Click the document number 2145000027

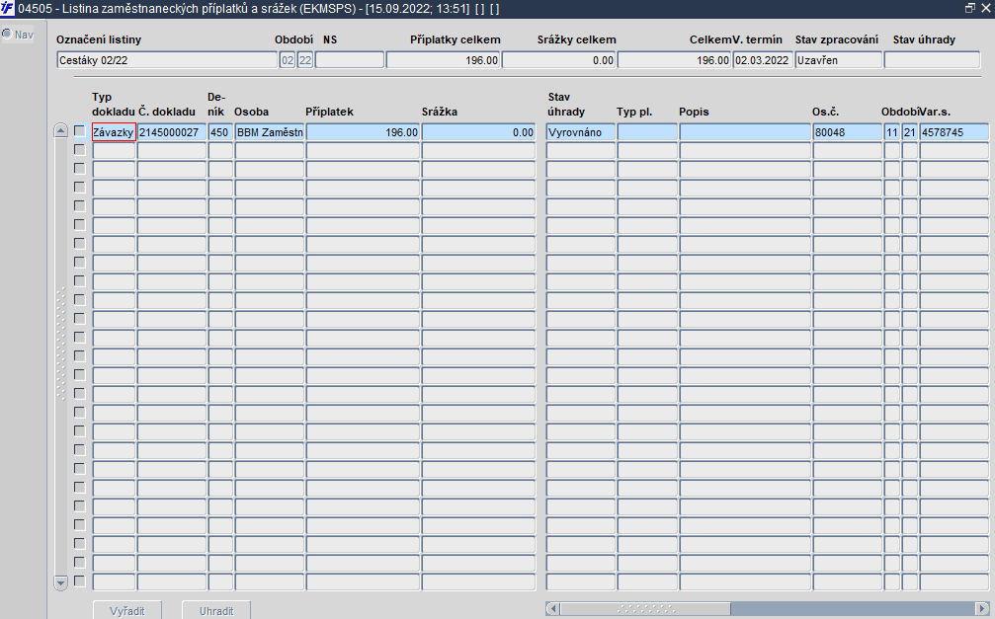(x=172, y=132)
